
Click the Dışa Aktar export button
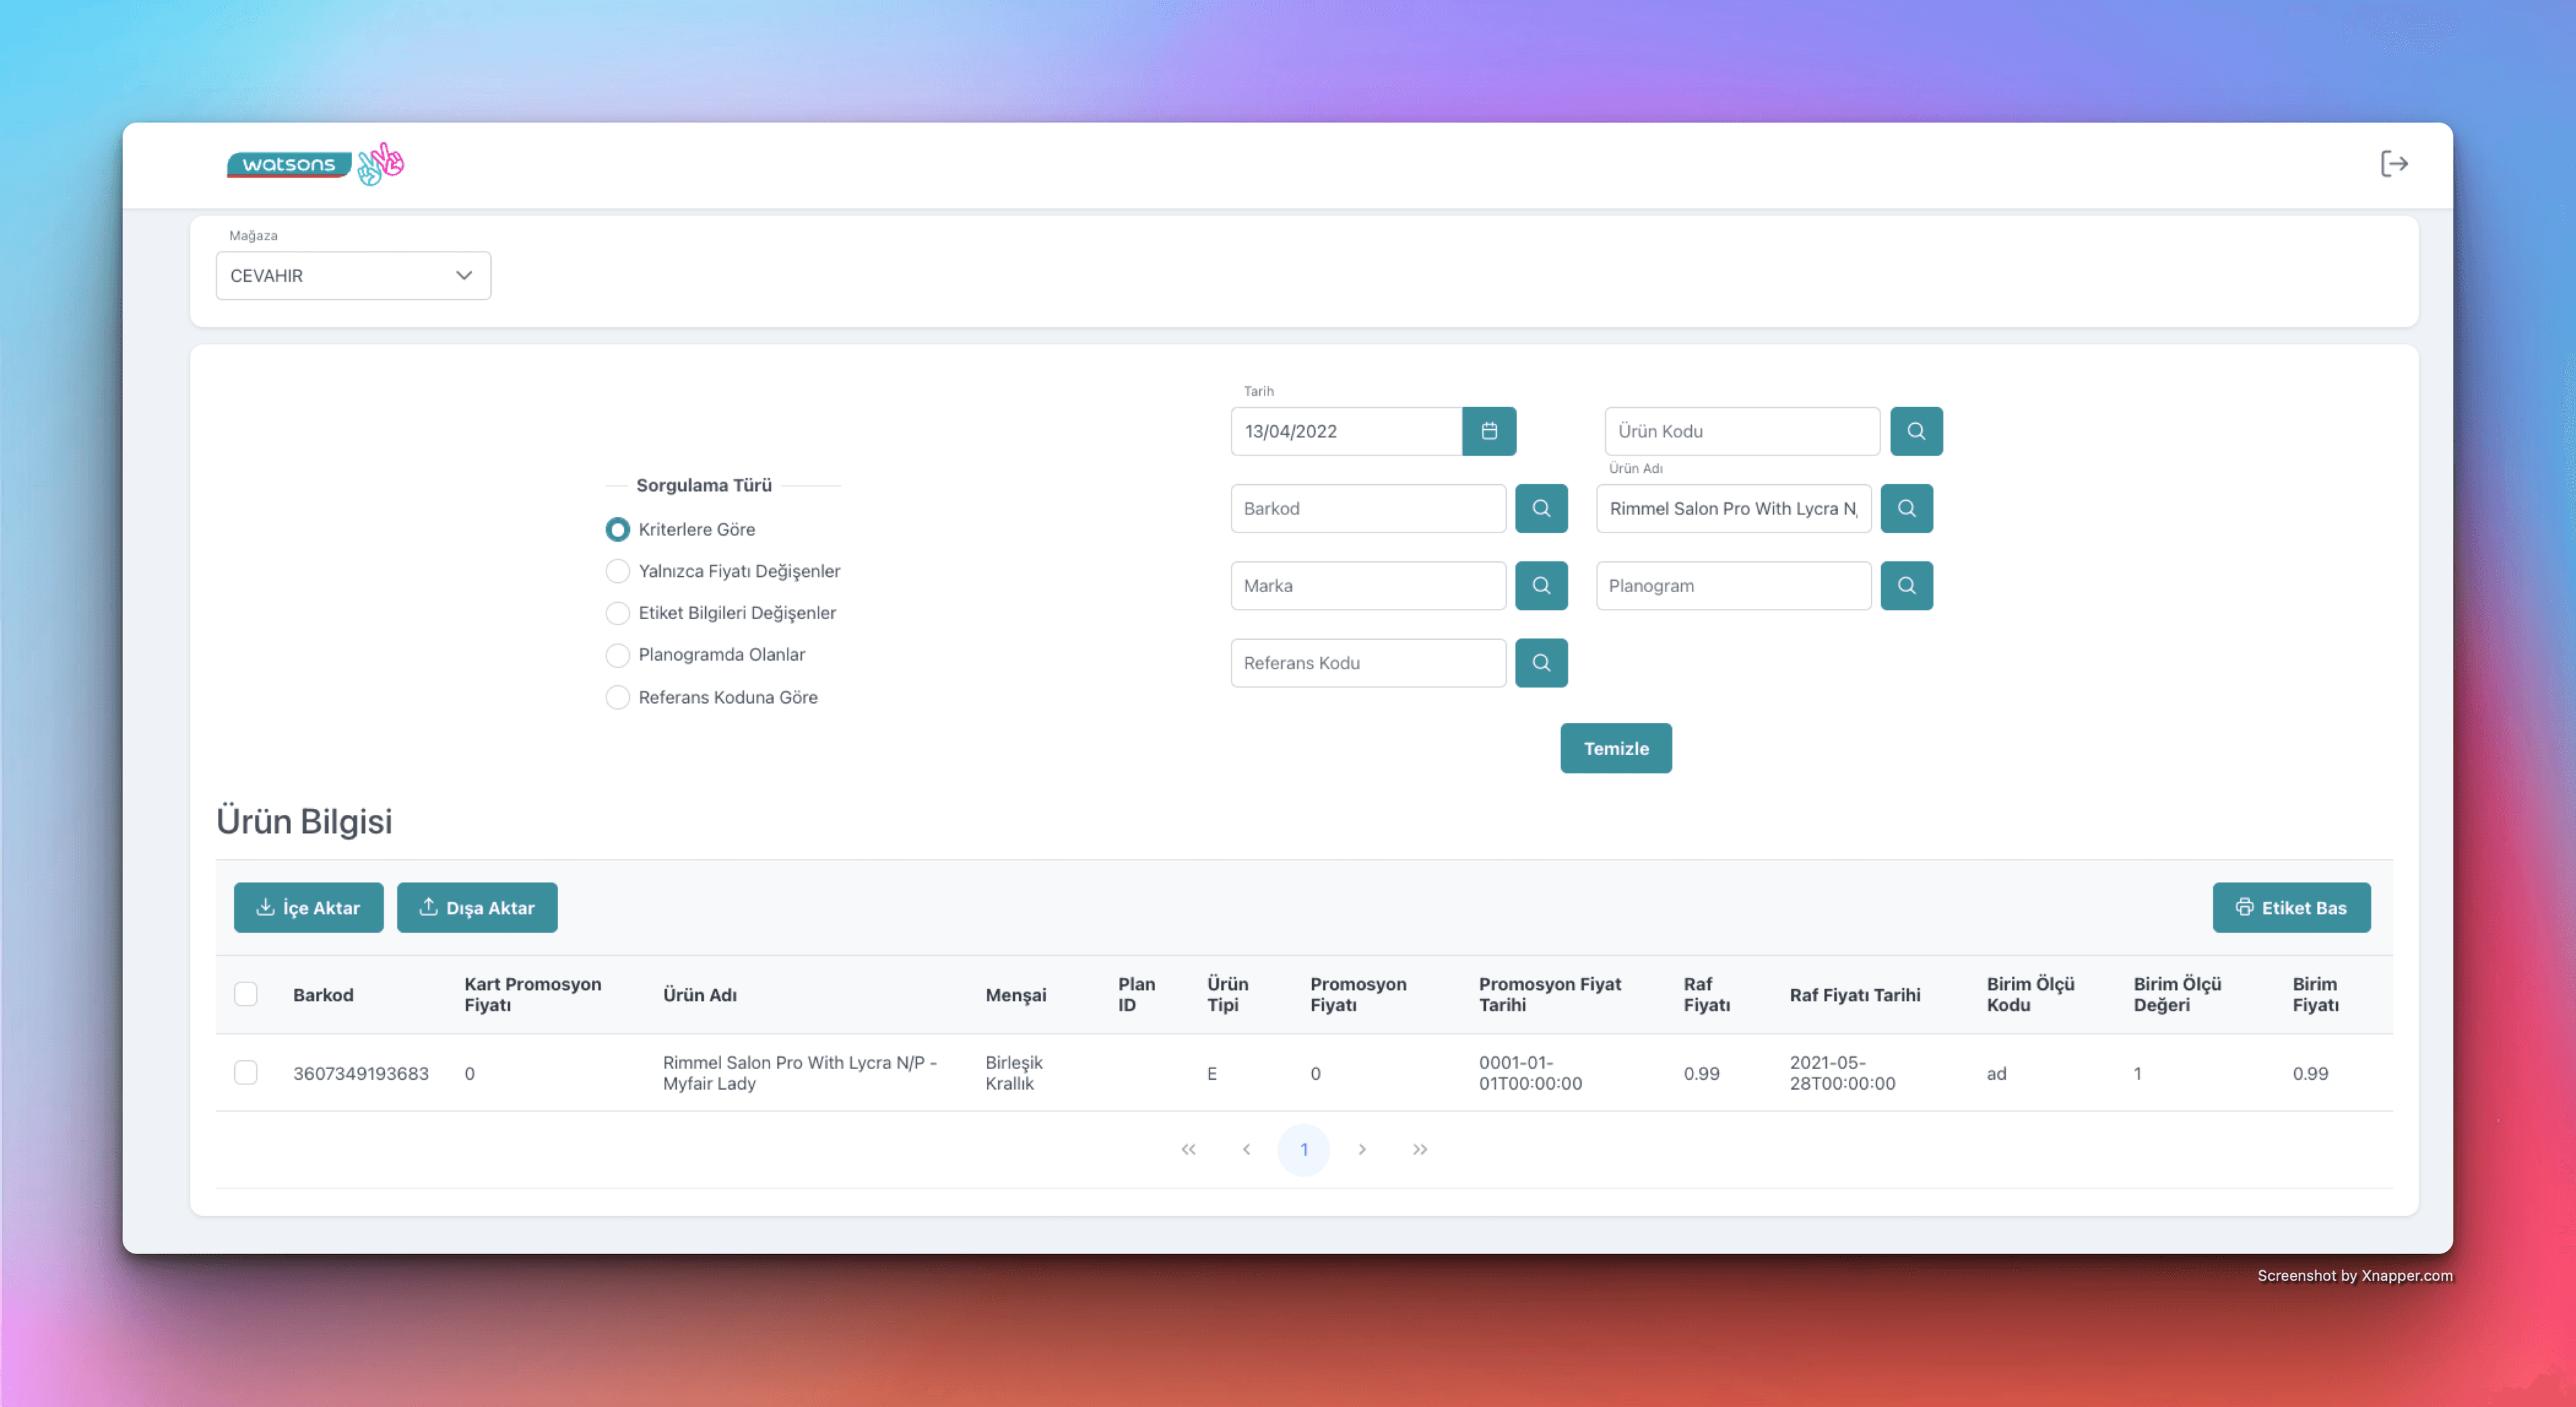[477, 907]
